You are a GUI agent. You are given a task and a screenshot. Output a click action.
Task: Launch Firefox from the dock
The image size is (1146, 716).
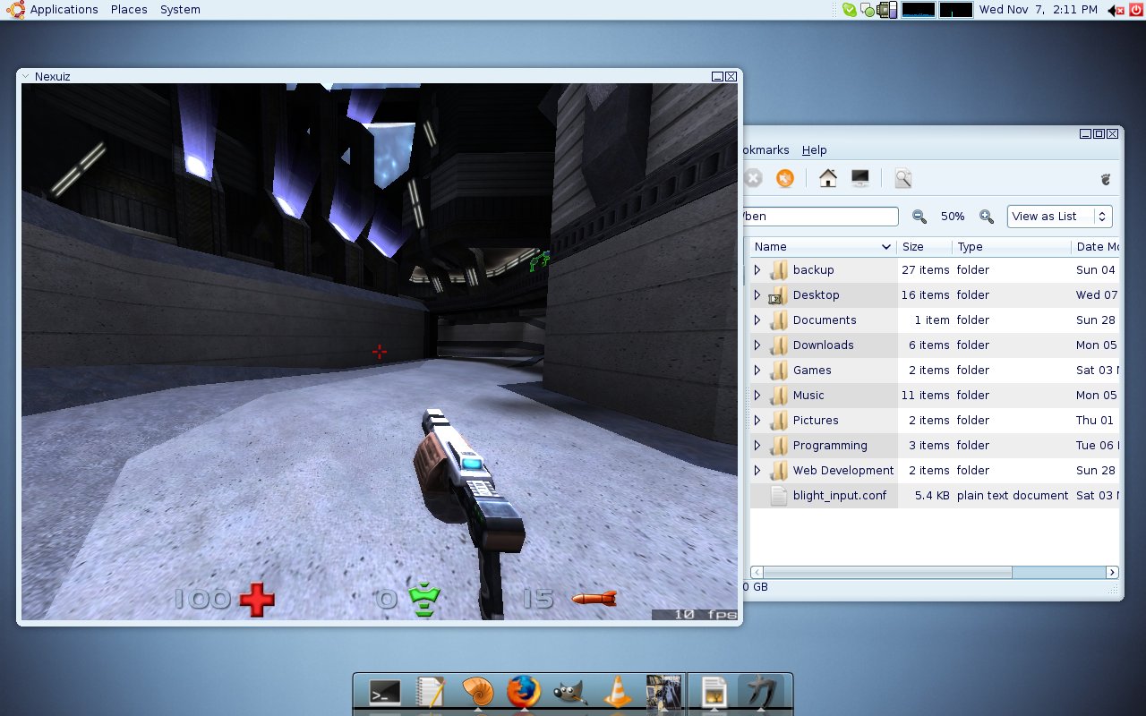(x=524, y=693)
